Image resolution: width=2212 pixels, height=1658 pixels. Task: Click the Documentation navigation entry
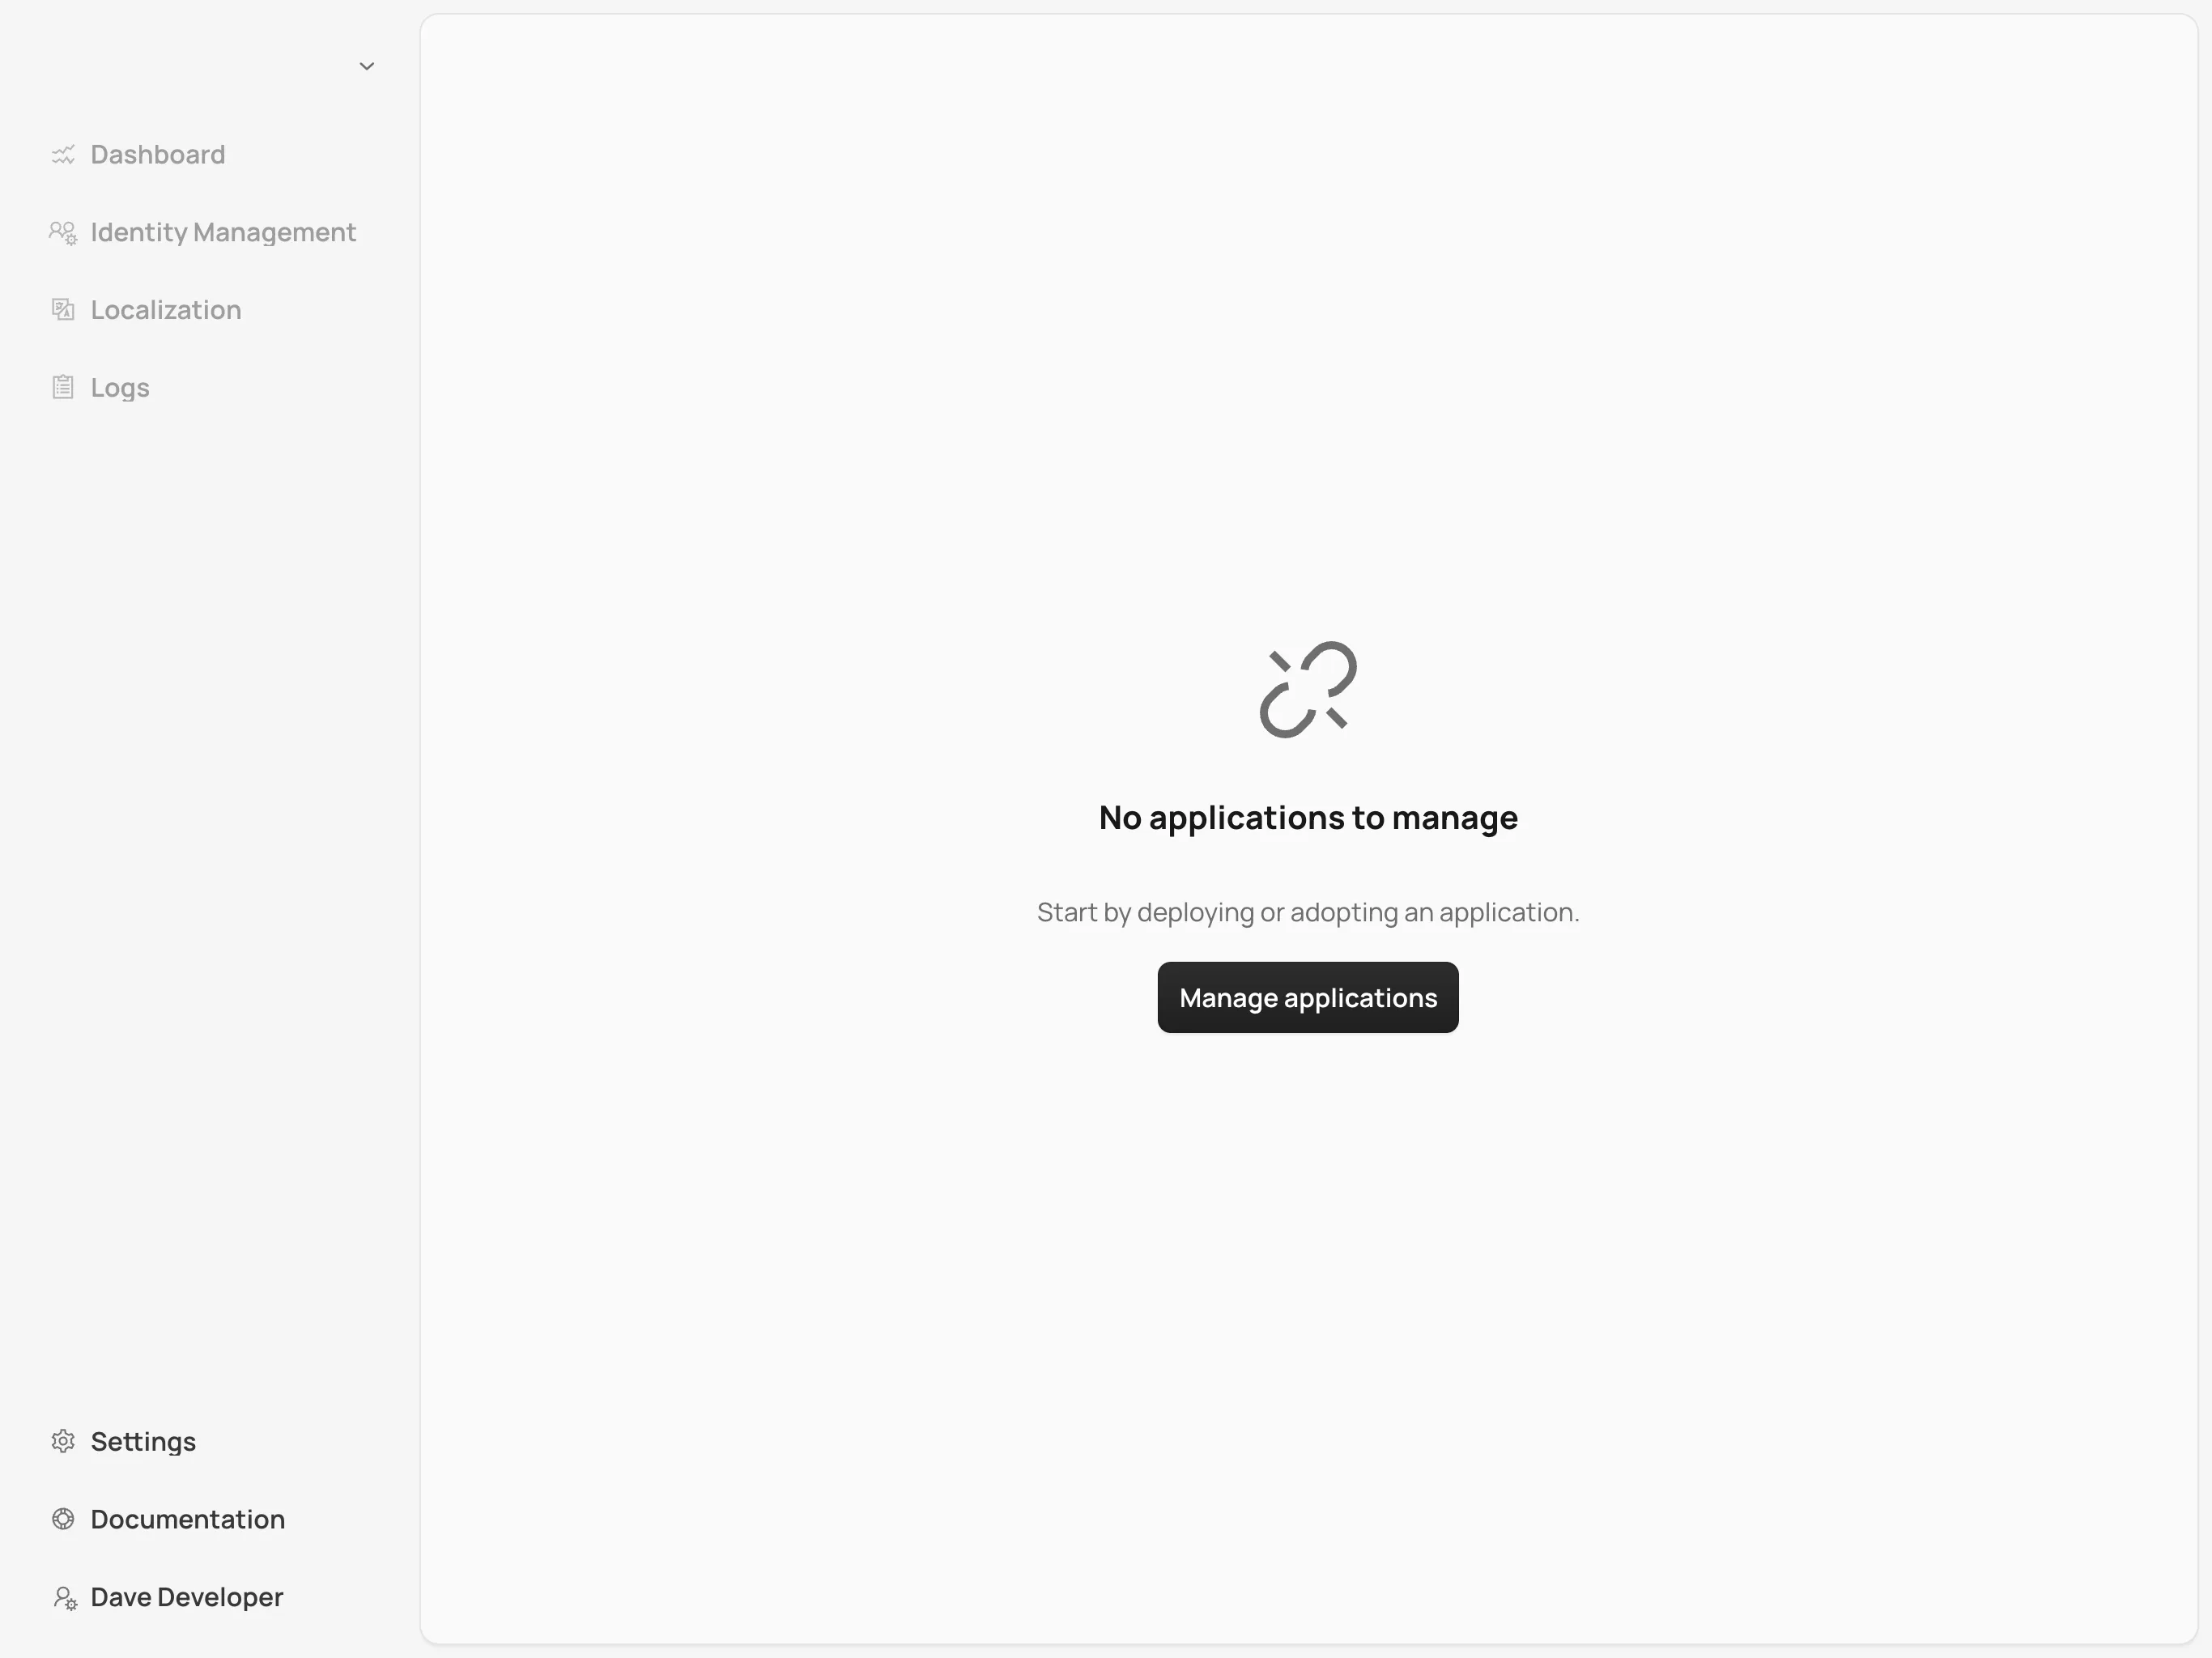tap(186, 1519)
